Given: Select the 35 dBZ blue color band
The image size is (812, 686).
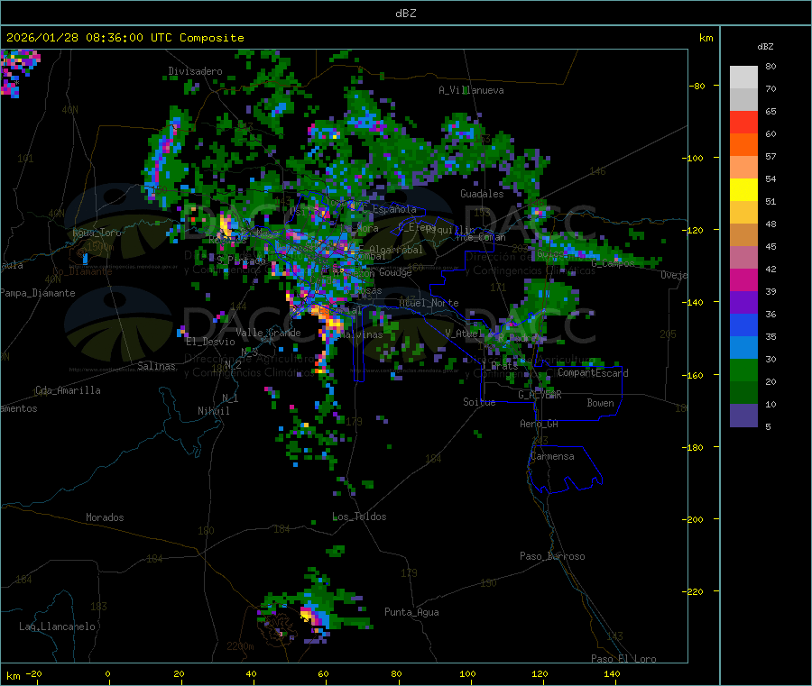Looking at the screenshot, I should tap(743, 325).
